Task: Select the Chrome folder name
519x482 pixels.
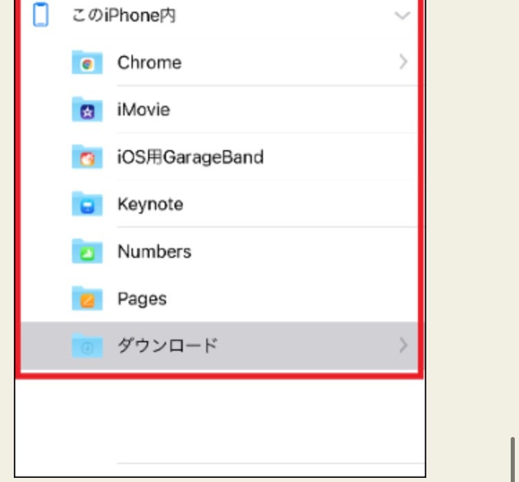Action: (x=149, y=62)
